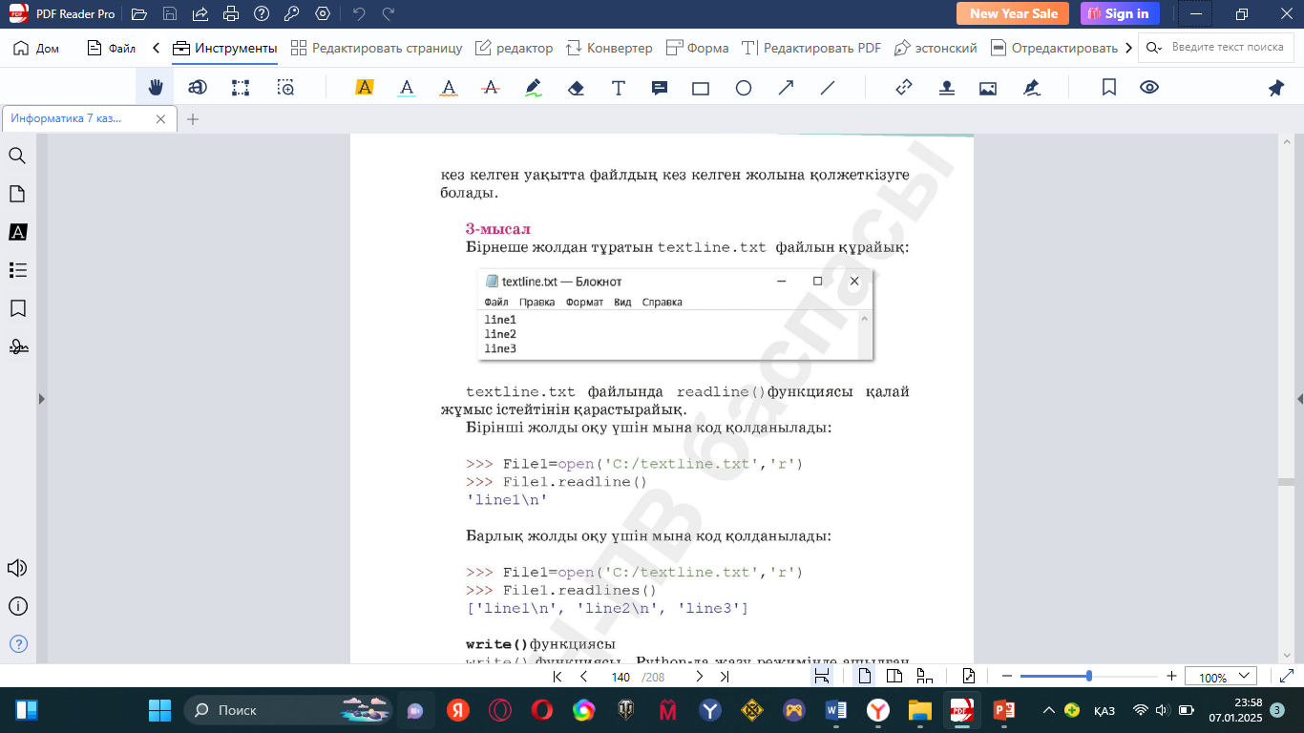Select the squiggly underline tool
The height and width of the screenshot is (733, 1304).
pos(449,88)
